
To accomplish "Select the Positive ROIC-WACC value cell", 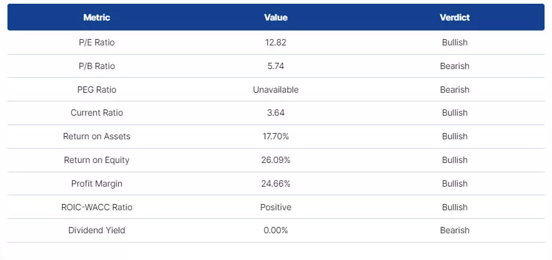I will (x=275, y=207).
